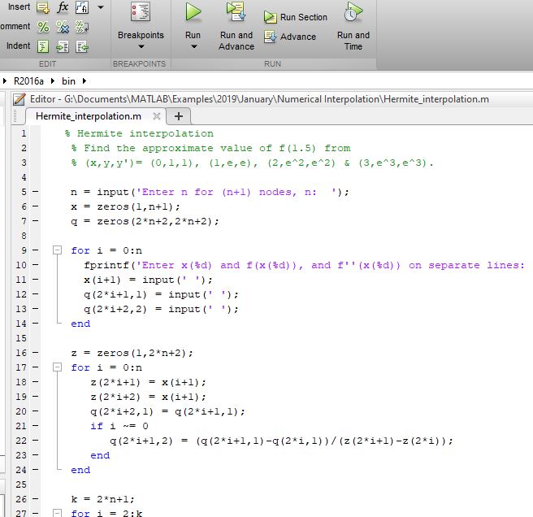Image resolution: width=533 pixels, height=517 pixels.
Task: Click the smart indent icon
Action: click(43, 46)
